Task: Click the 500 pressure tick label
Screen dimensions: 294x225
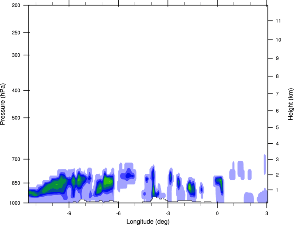Action: 16,118
